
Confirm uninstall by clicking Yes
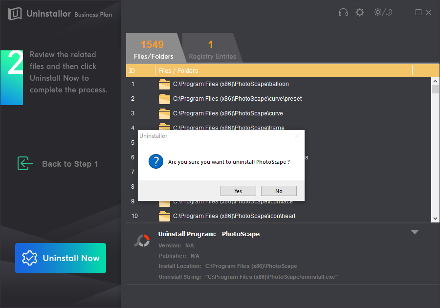[238, 191]
